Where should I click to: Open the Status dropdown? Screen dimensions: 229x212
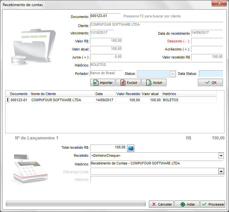[x=173, y=74]
